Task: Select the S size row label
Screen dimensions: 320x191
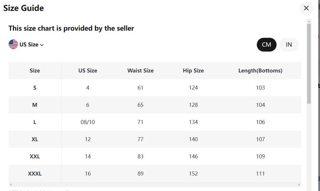Action: (x=35, y=88)
